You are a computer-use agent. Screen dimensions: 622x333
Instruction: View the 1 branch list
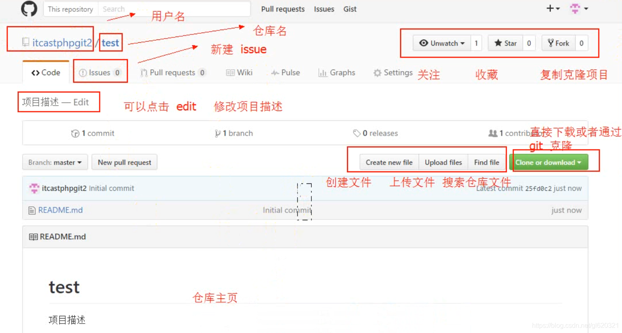coord(234,133)
